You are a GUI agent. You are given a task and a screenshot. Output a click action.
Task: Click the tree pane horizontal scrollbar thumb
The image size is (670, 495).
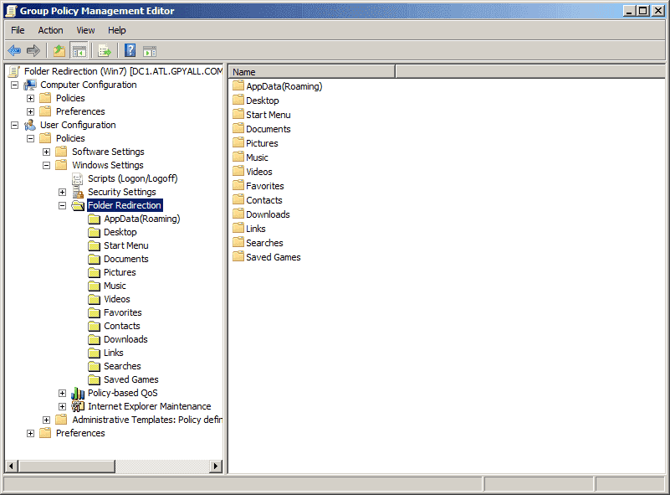tap(66, 466)
